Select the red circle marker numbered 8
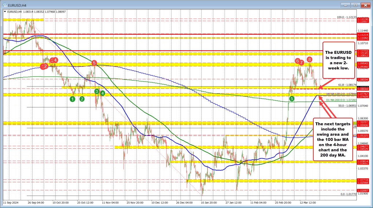373x208 pixels. click(x=309, y=59)
